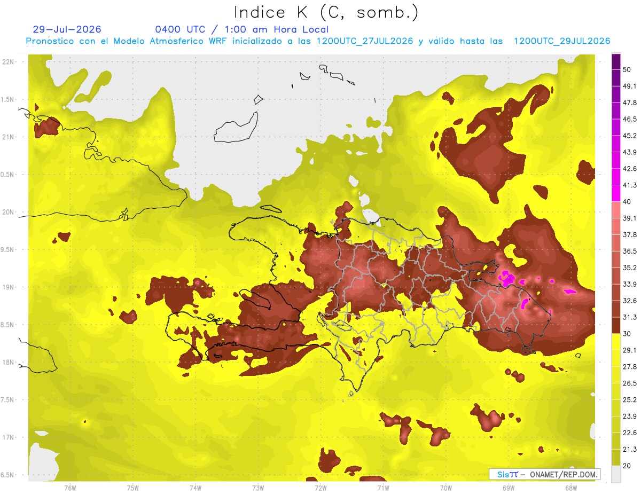Click the legend value '50'
The image size is (641, 495).
pos(627,70)
